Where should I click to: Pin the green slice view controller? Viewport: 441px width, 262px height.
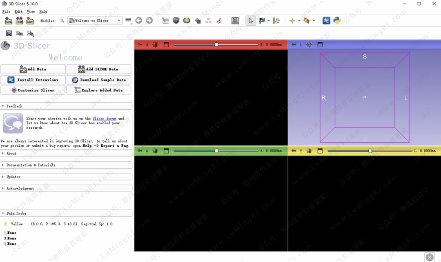(140, 151)
